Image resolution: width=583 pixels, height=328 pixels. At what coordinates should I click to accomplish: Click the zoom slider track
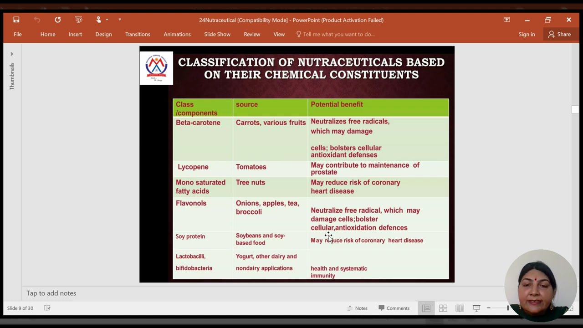[501, 308]
